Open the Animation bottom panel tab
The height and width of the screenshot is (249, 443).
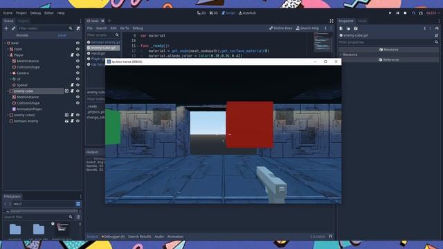coord(175,237)
